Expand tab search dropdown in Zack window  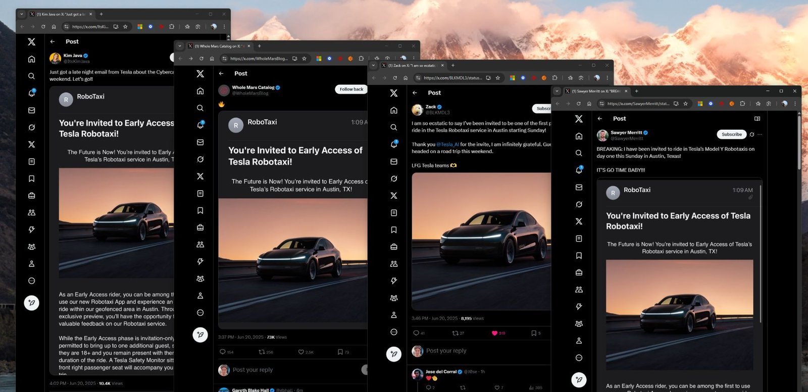pos(374,65)
